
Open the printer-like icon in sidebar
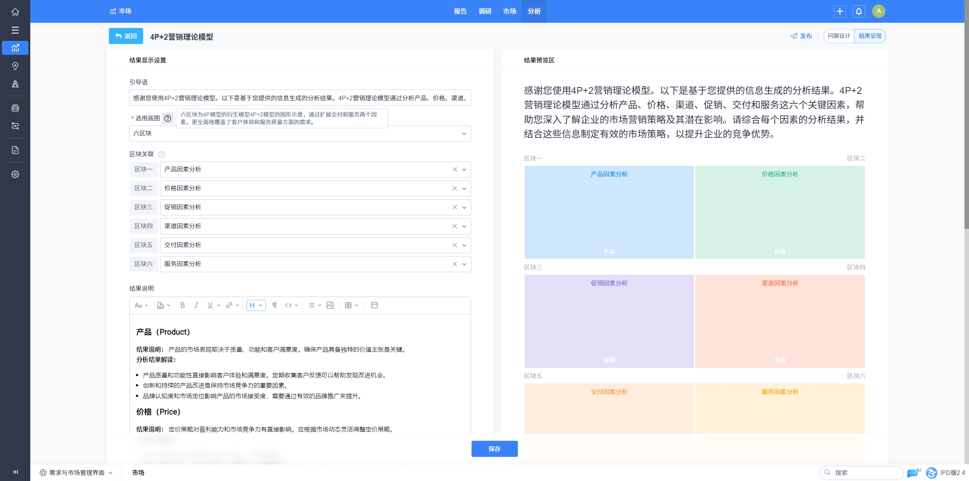pos(15,108)
